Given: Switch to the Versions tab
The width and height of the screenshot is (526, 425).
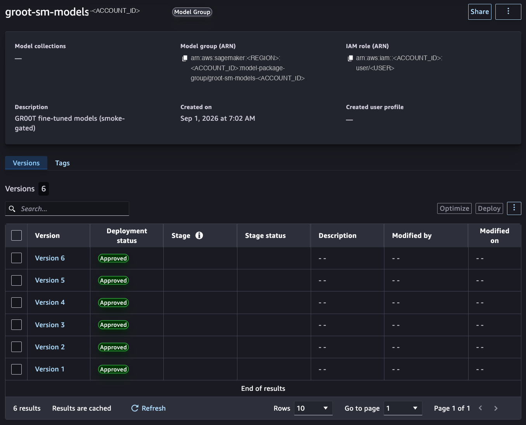Looking at the screenshot, I should tap(26, 163).
